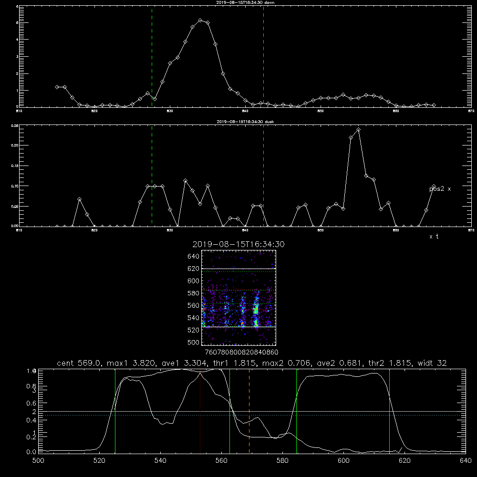Click the '640' label on spectrogram y-axis
This screenshot has width=477, height=477.
tap(194, 257)
